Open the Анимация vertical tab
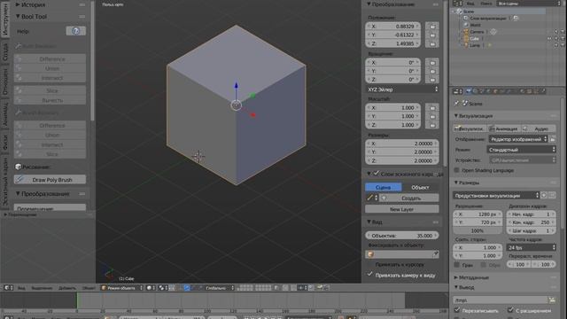 coord(5,114)
